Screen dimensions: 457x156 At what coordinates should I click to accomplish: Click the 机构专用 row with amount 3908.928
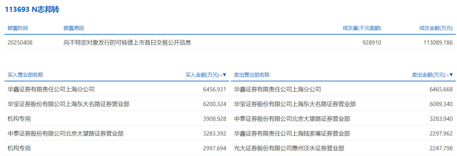click(x=19, y=119)
